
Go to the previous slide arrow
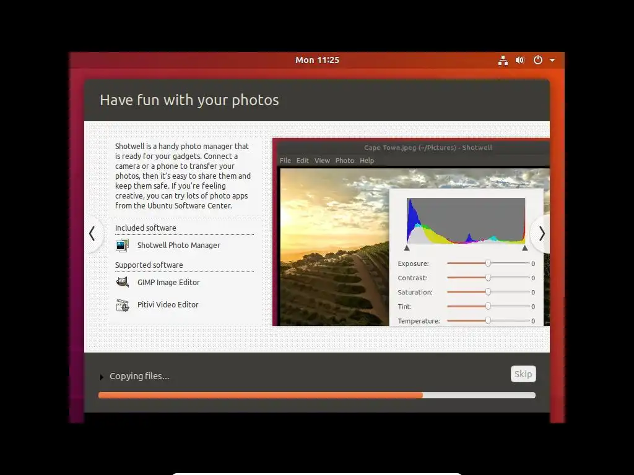click(93, 233)
